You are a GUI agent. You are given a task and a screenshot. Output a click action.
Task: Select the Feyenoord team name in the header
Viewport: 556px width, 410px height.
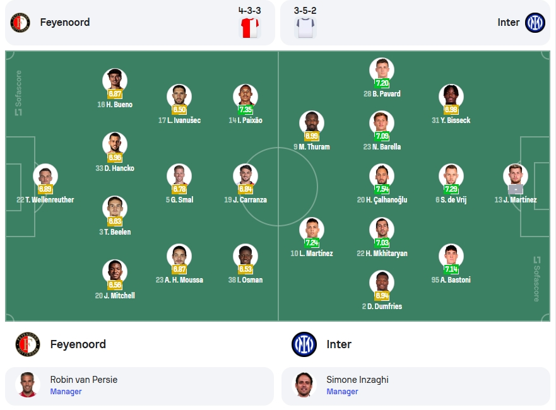[65, 22]
